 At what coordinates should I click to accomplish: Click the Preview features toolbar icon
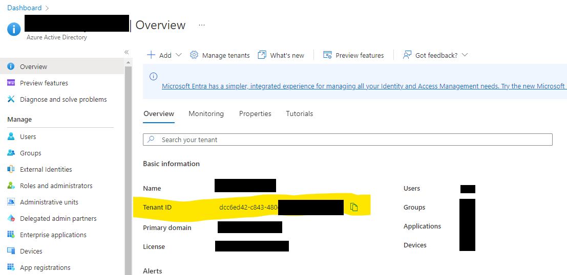coord(327,55)
